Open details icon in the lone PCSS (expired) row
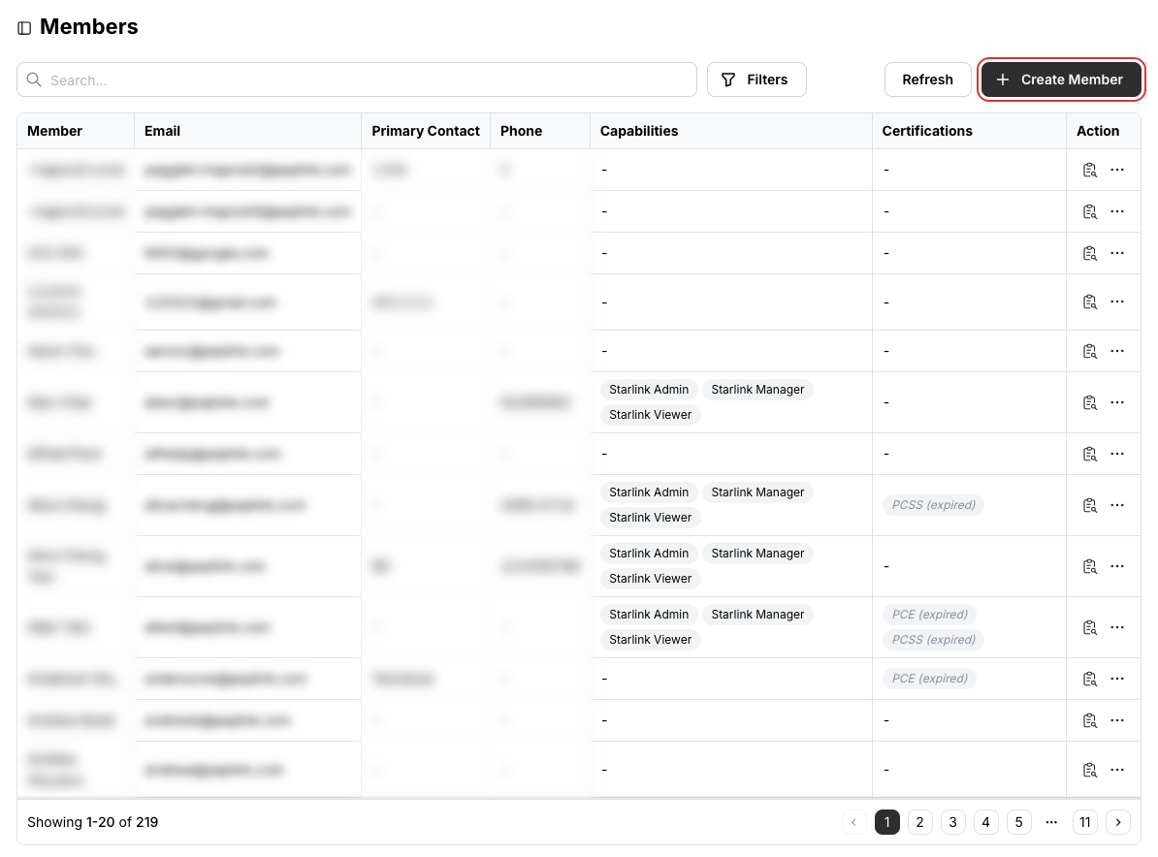The width and height of the screenshot is (1158, 857). (1089, 505)
